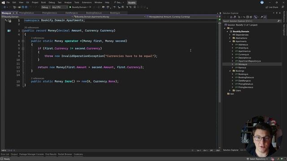Click Properties wrench icon in Solution Explorer

click(261, 17)
